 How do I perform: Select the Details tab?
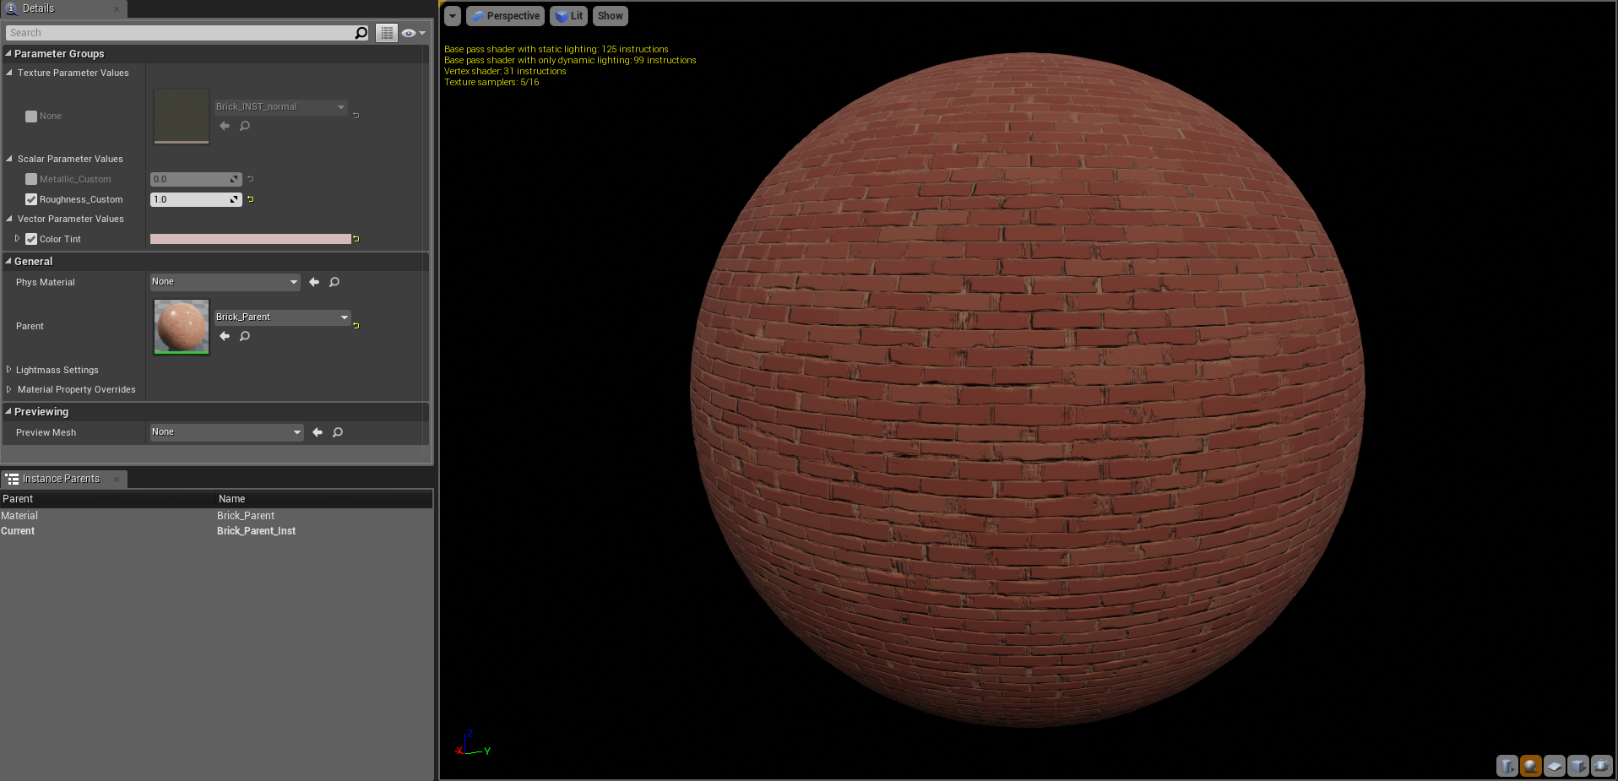(x=38, y=8)
